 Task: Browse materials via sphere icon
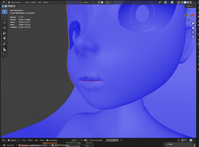pos(86,140)
